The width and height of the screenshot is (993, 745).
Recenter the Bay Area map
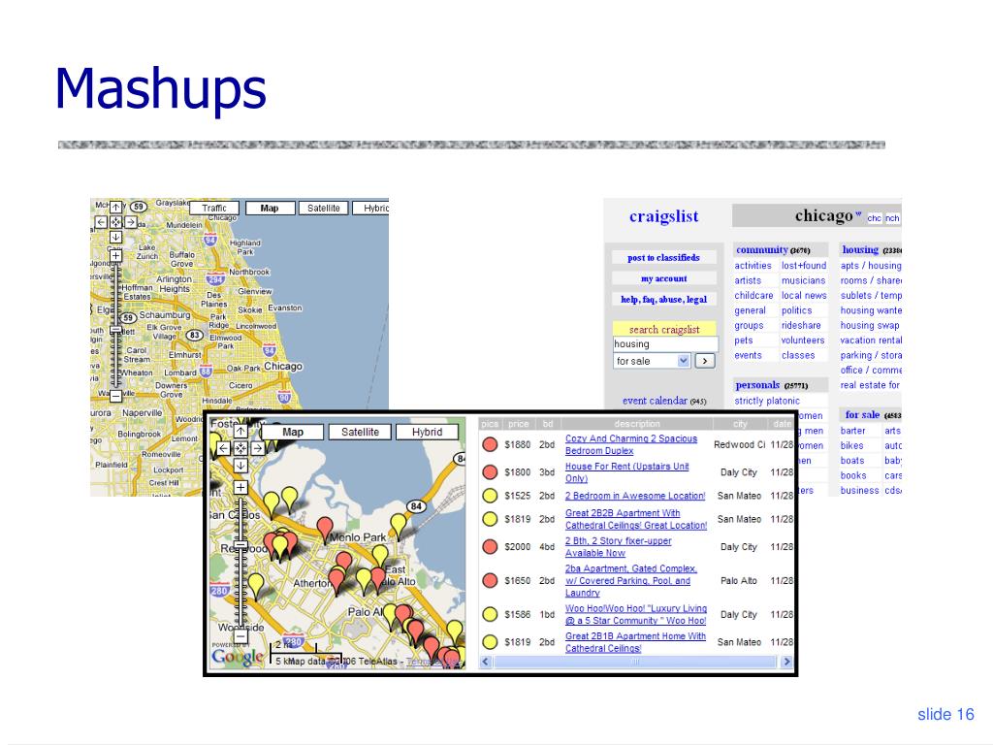[x=240, y=448]
